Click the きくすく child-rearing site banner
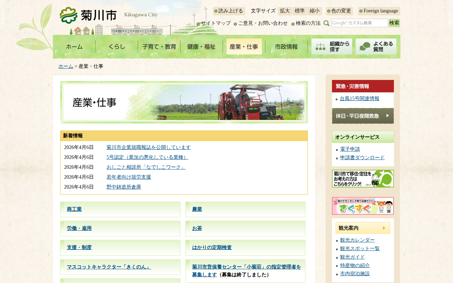Image resolution: width=453 pixels, height=283 pixels. (x=363, y=206)
